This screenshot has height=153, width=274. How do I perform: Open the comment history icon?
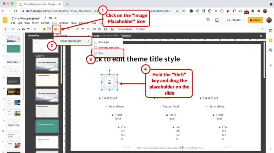(x=207, y=20)
